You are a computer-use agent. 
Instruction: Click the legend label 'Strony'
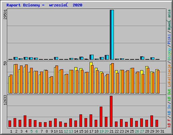click(x=169, y=54)
